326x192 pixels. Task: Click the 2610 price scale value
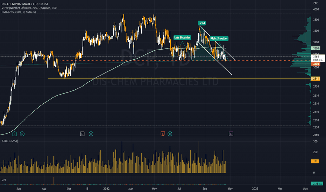(316, 96)
